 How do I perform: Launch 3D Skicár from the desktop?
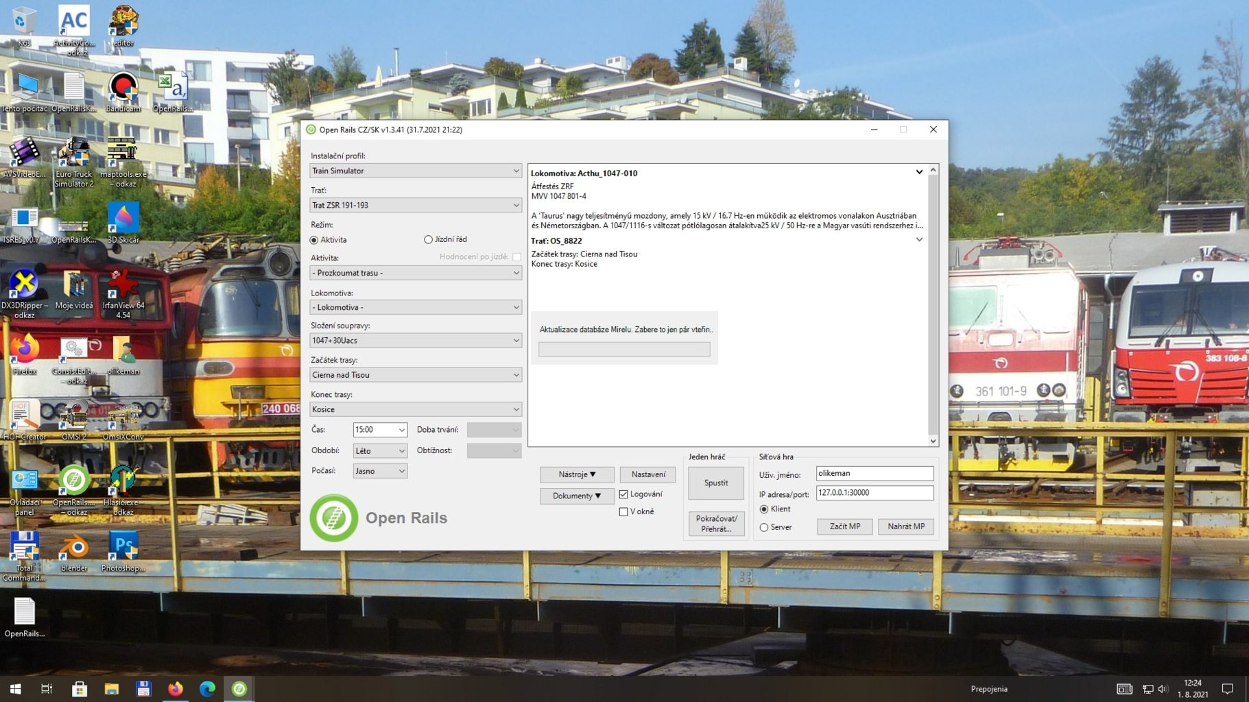[123, 223]
